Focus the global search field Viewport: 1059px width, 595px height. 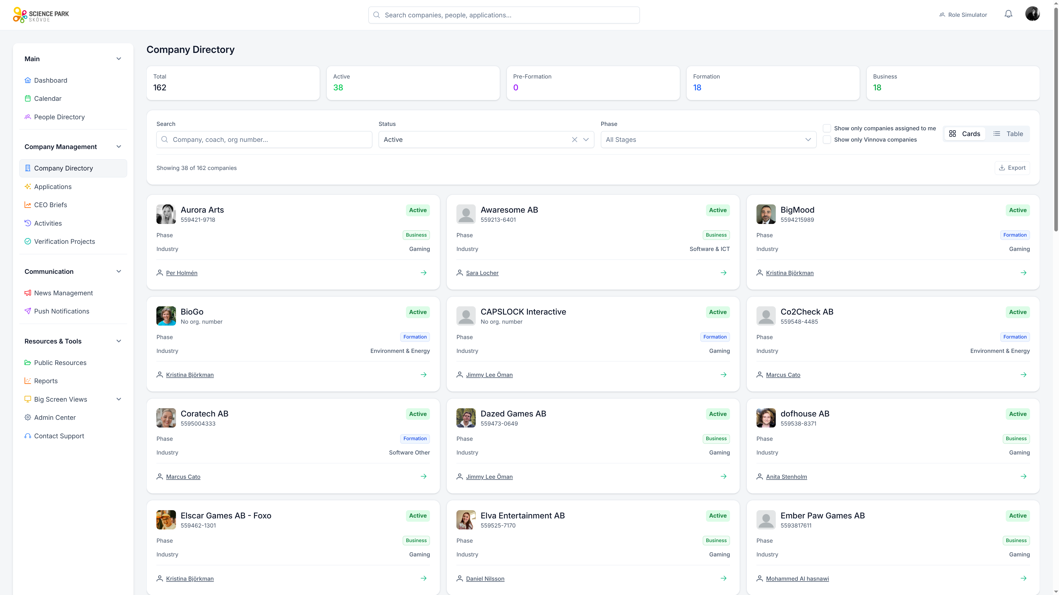tap(504, 15)
